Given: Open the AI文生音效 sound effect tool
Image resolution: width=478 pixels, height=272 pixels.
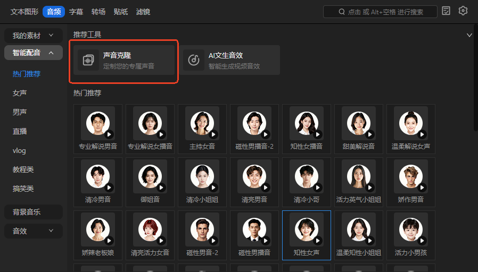Looking at the screenshot, I should (229, 60).
